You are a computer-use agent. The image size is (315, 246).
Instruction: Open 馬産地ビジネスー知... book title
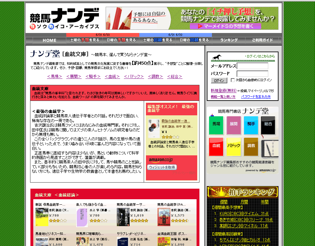51,234
